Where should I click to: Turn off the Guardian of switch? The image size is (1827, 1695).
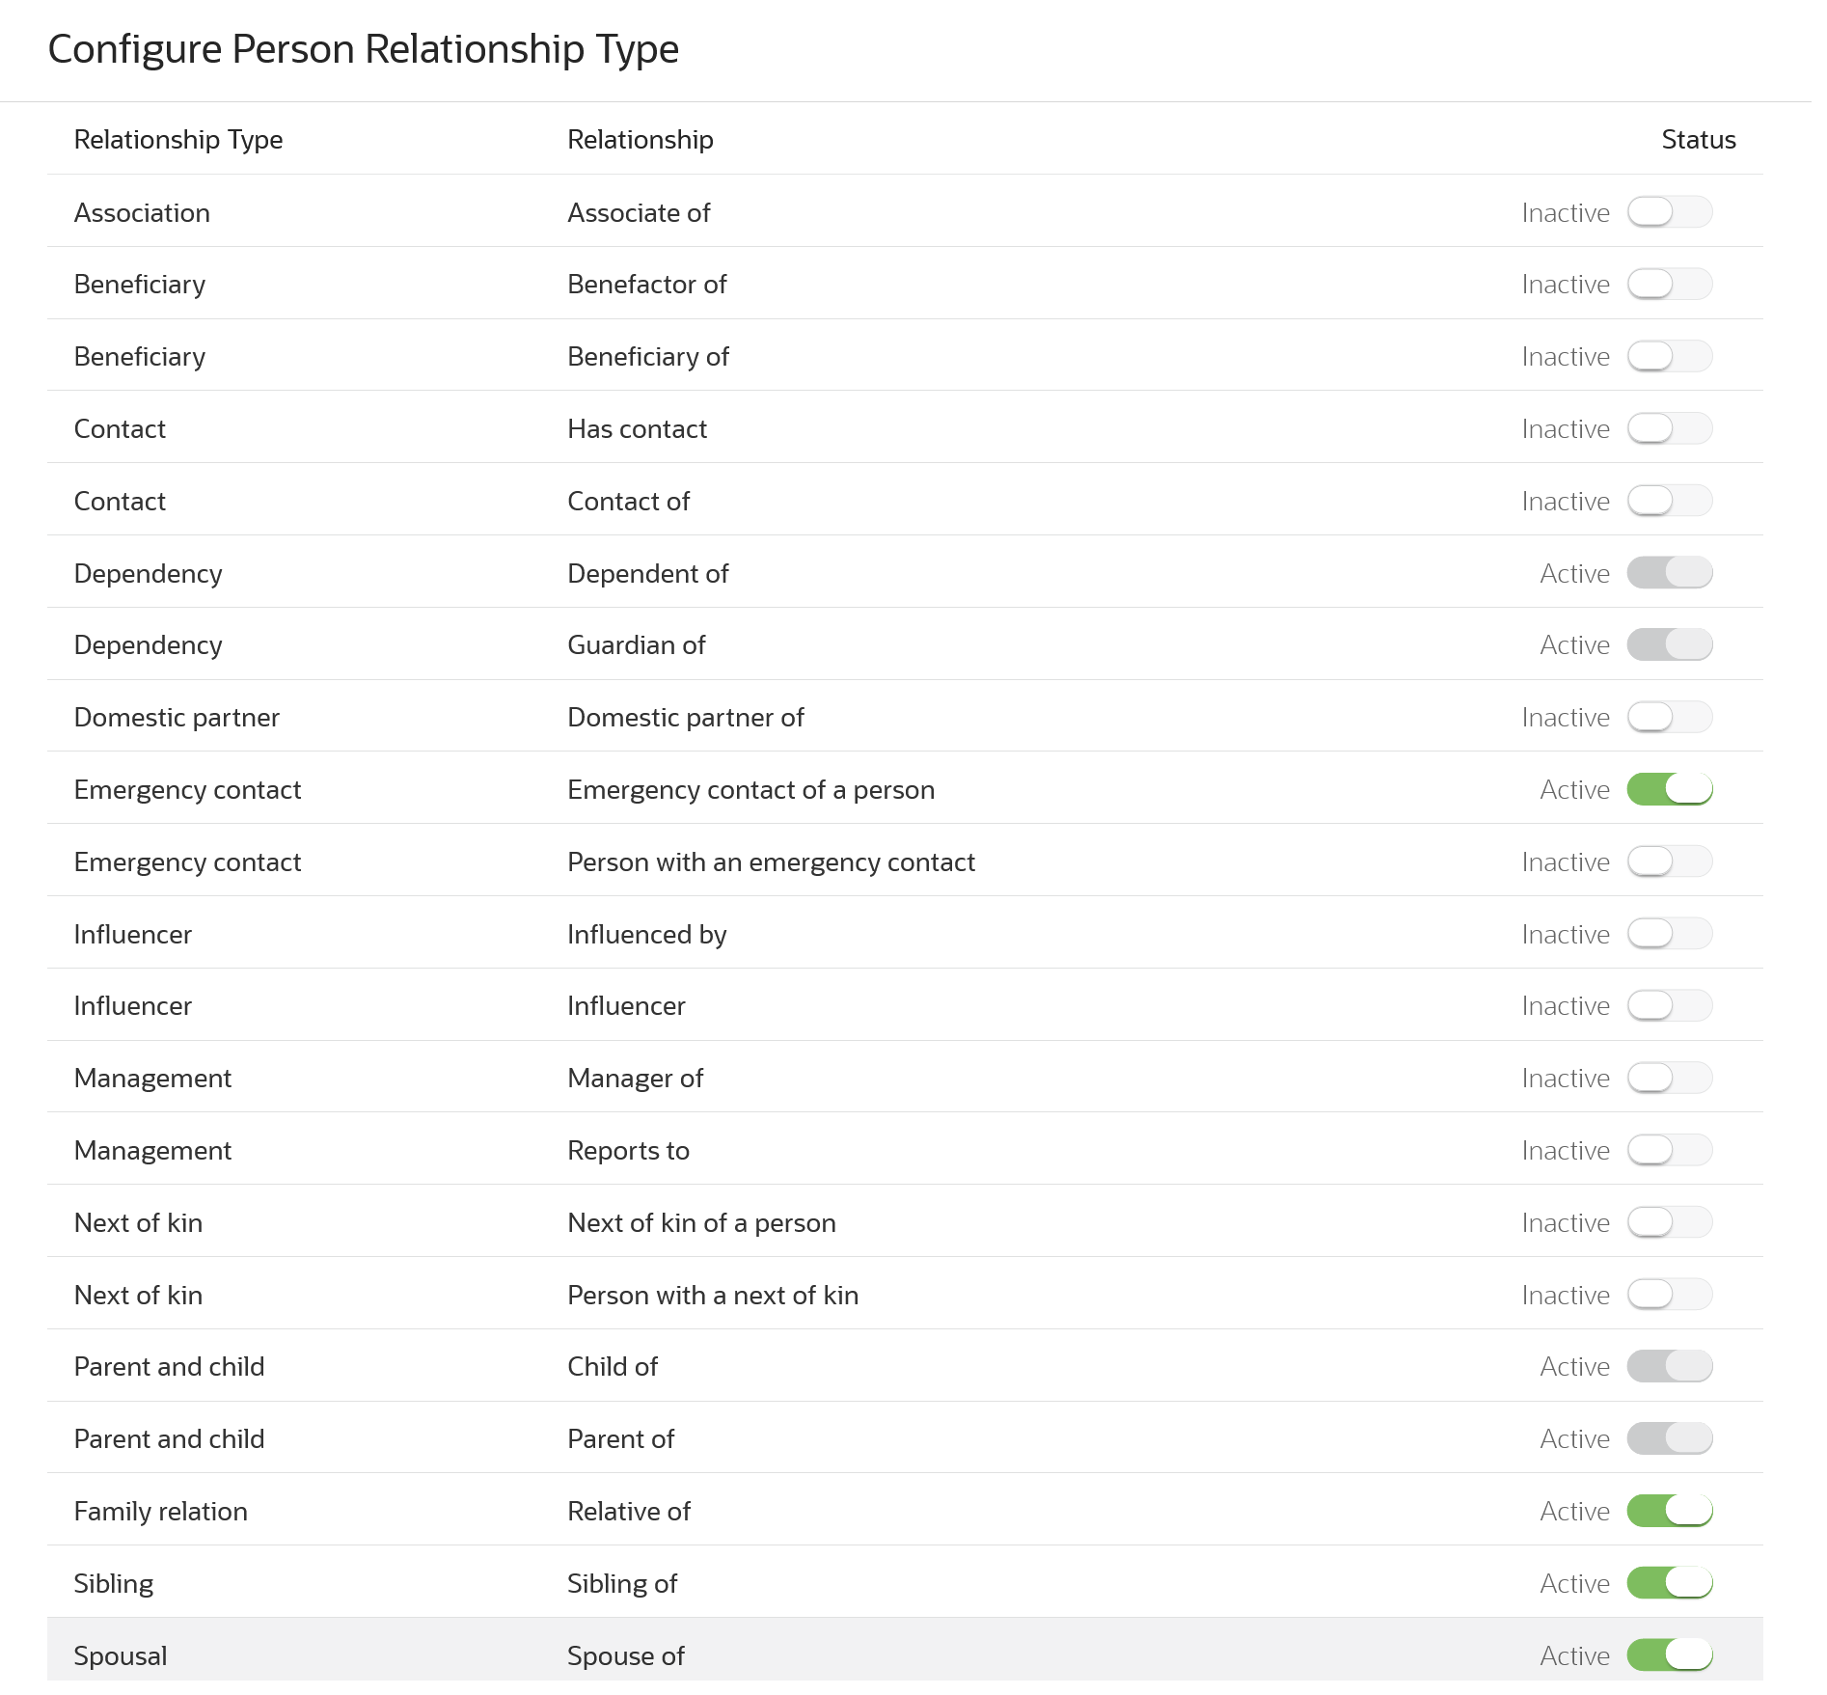(1670, 644)
